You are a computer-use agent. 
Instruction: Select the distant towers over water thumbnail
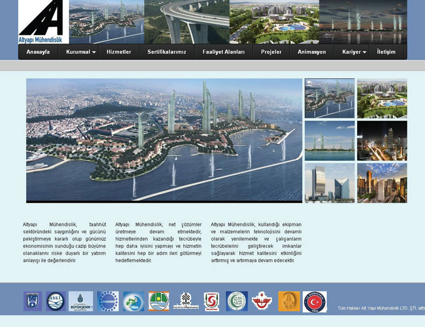tap(329, 141)
